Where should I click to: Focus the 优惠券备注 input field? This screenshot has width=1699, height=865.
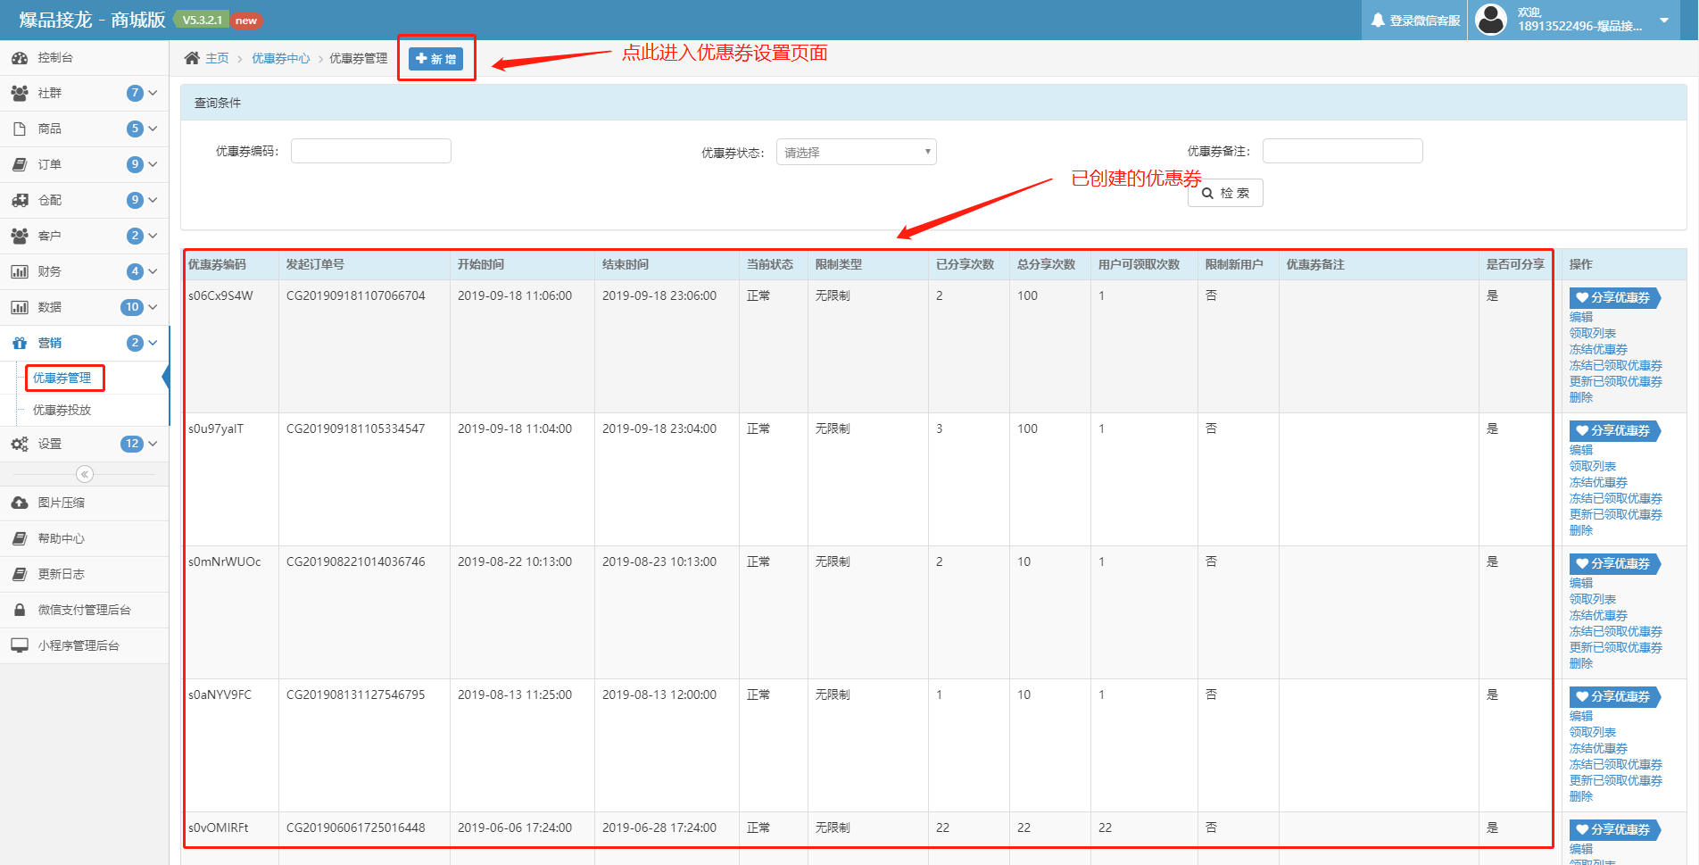(x=1342, y=151)
